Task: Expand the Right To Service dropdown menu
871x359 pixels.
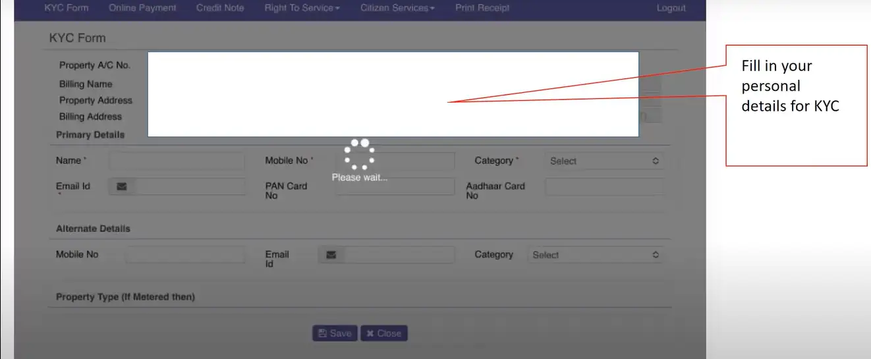Action: click(302, 8)
